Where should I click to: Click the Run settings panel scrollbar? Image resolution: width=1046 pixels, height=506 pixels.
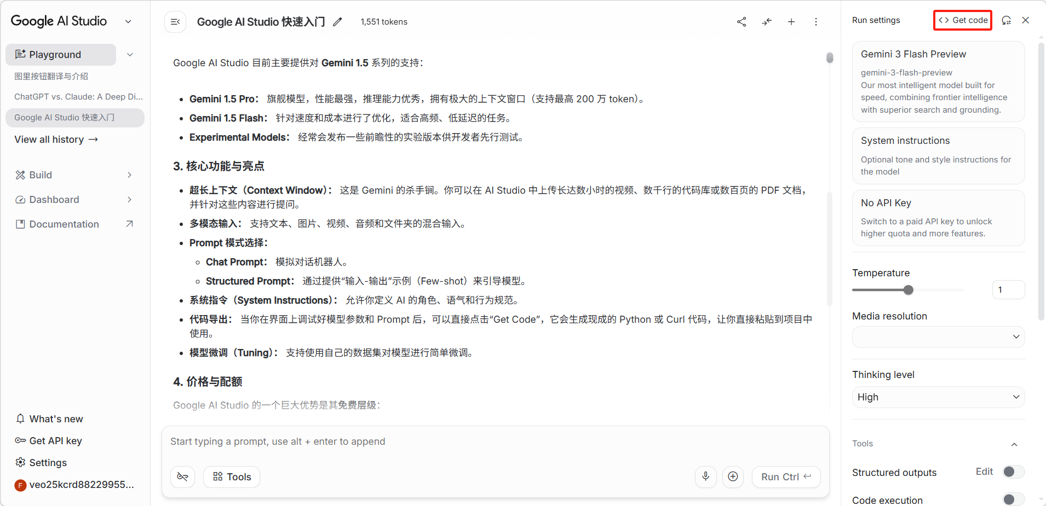[x=1041, y=181]
